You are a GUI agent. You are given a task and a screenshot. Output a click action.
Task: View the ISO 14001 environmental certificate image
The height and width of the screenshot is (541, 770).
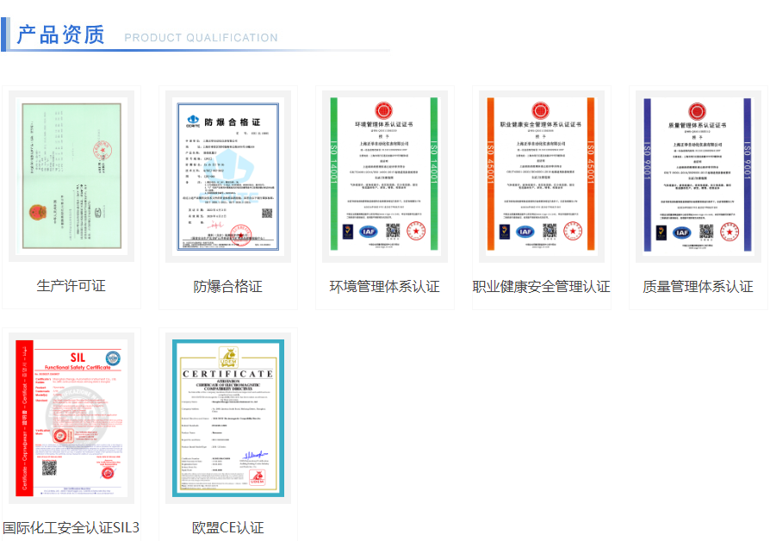385,176
